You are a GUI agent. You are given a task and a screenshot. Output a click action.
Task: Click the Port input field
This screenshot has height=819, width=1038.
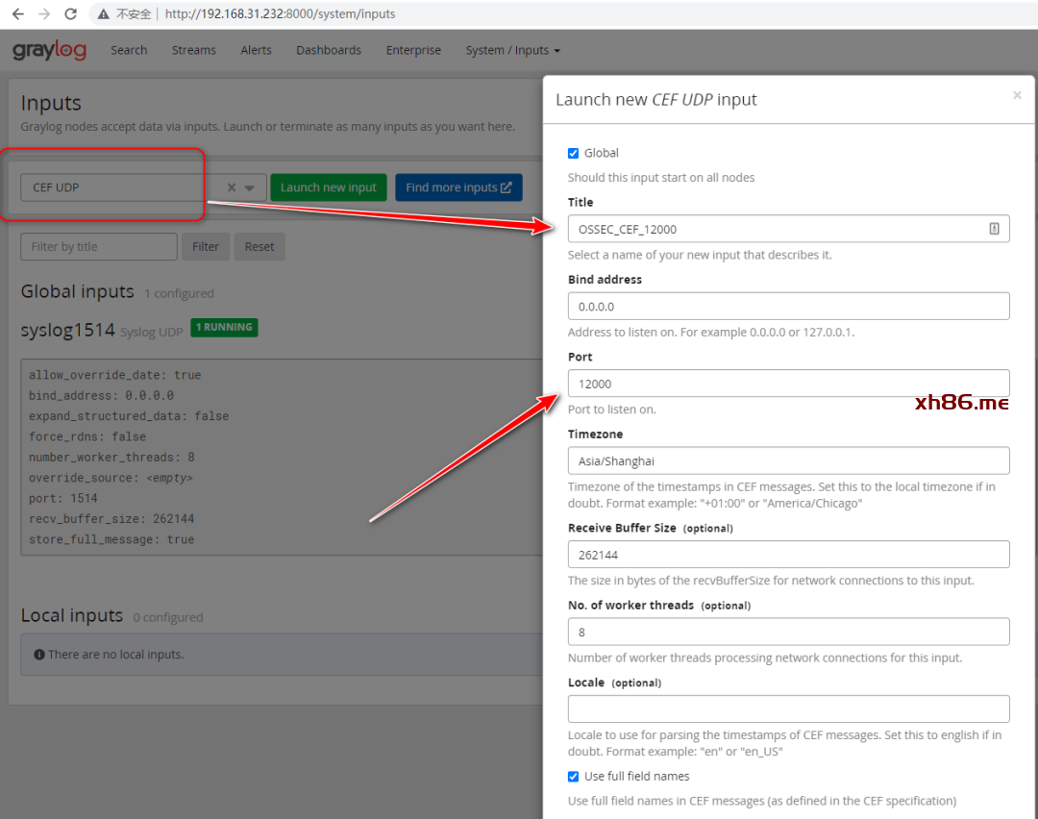788,384
